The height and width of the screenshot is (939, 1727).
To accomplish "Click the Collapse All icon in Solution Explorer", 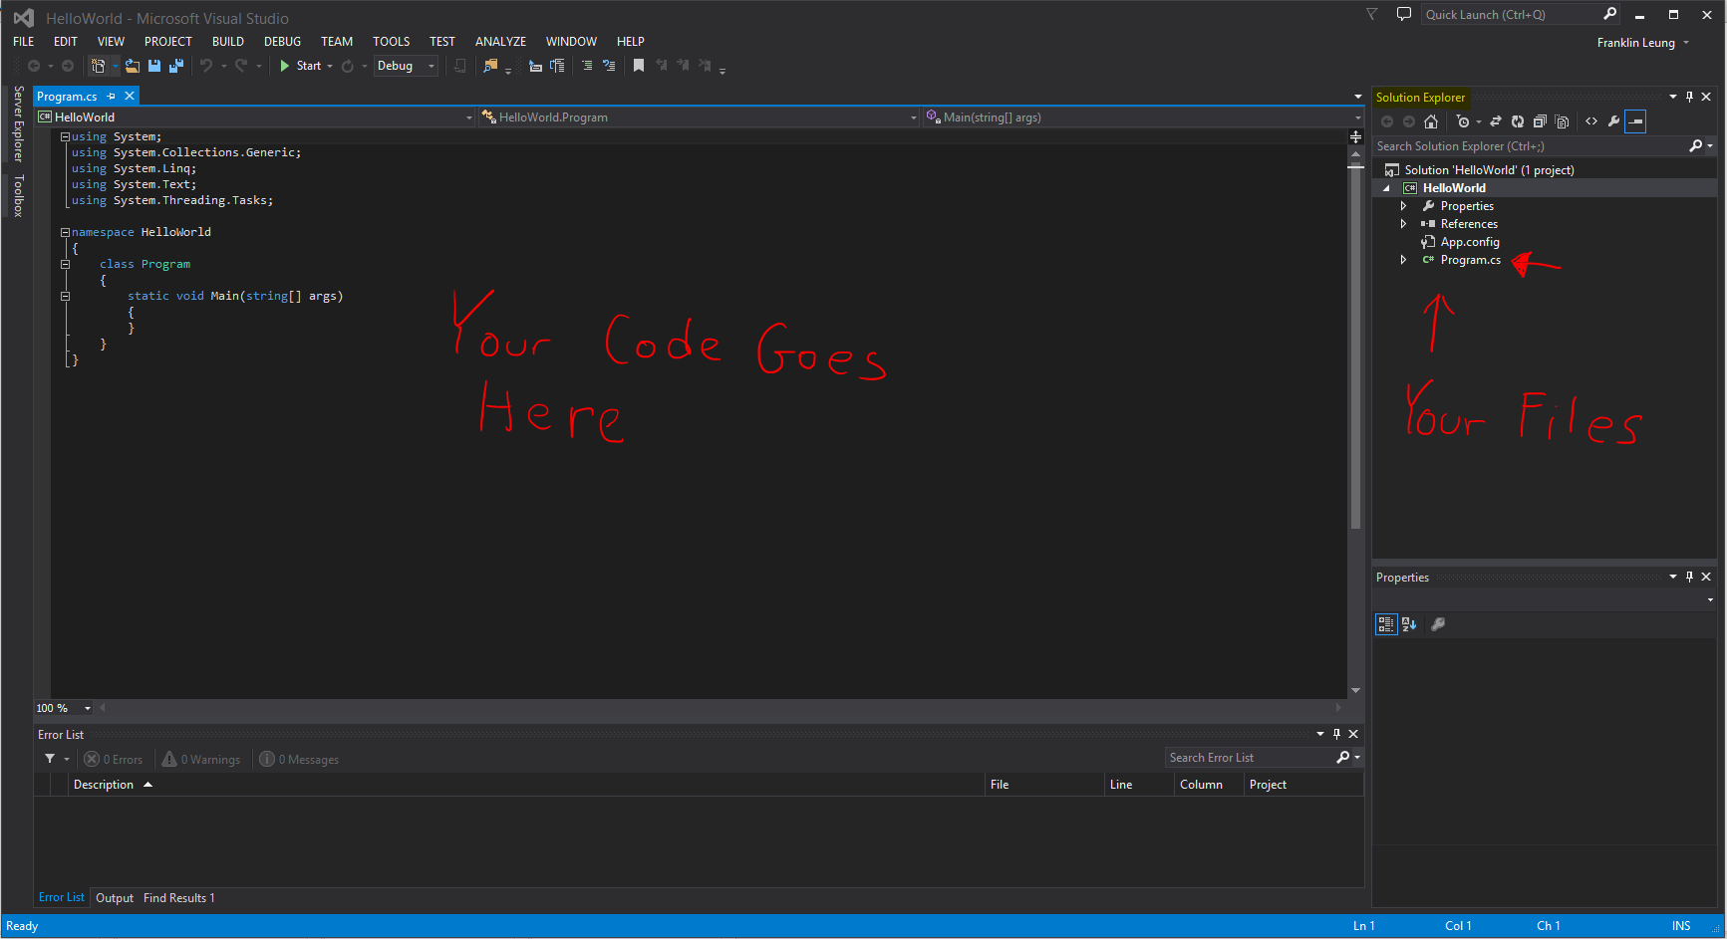I will [1540, 121].
